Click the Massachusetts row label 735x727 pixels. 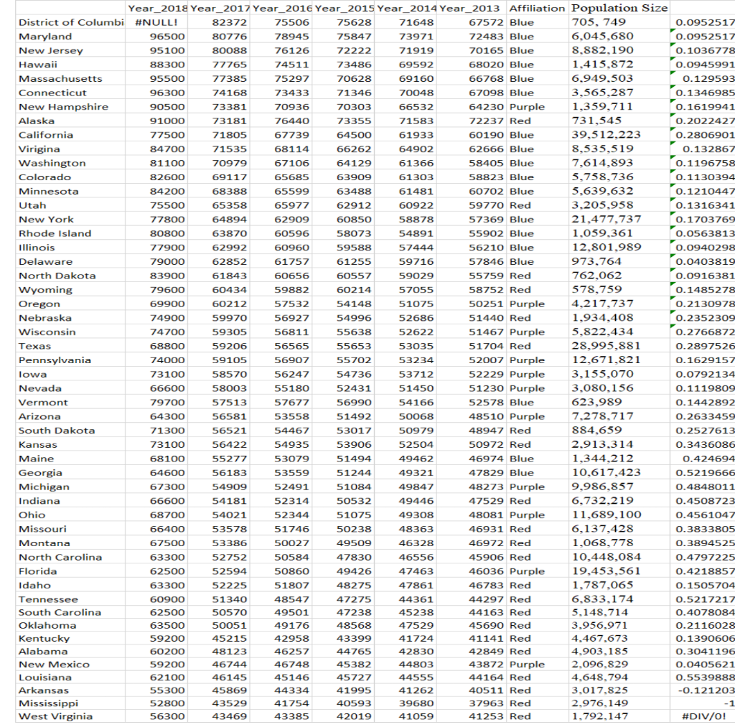point(70,78)
